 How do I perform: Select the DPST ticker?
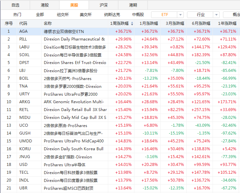pyautogui.click(x=24, y=63)
